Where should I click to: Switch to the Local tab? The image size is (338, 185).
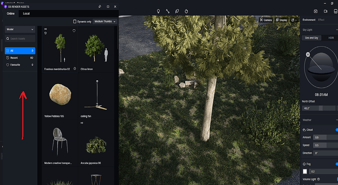tap(26, 14)
